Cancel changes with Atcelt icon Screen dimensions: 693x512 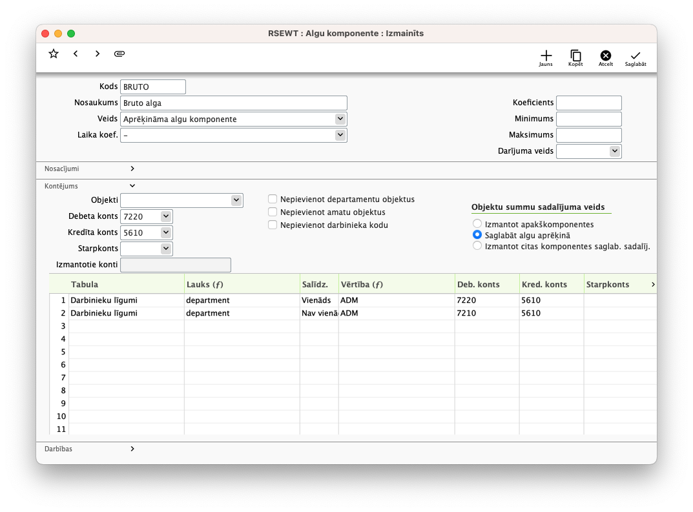(x=606, y=58)
